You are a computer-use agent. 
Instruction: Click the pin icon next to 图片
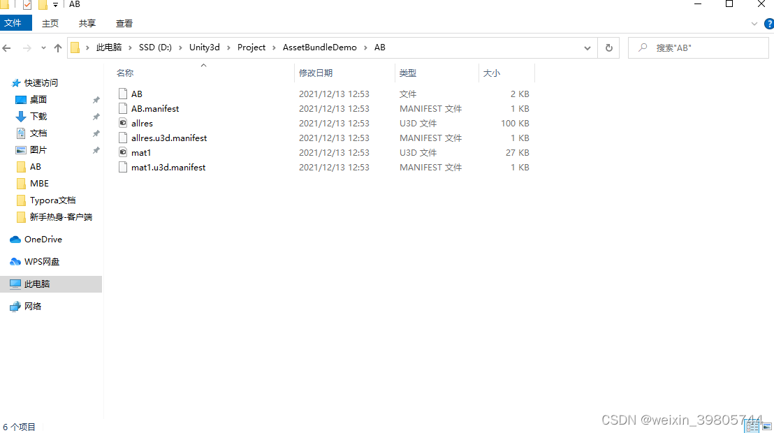pyautogui.click(x=96, y=150)
